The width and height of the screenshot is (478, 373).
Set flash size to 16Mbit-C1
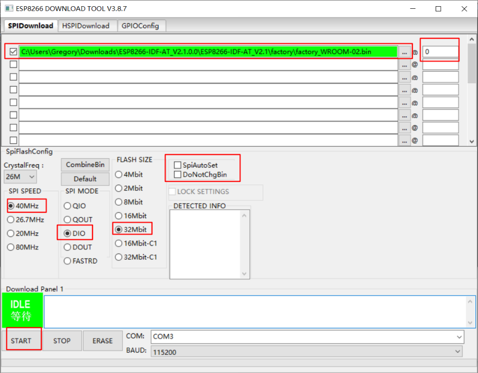[x=136, y=243]
